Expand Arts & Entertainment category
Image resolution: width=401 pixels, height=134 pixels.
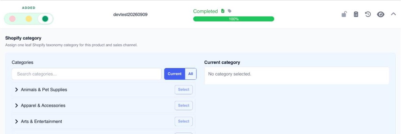(16, 122)
